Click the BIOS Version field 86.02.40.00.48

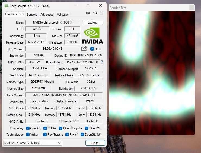click(x=53, y=49)
